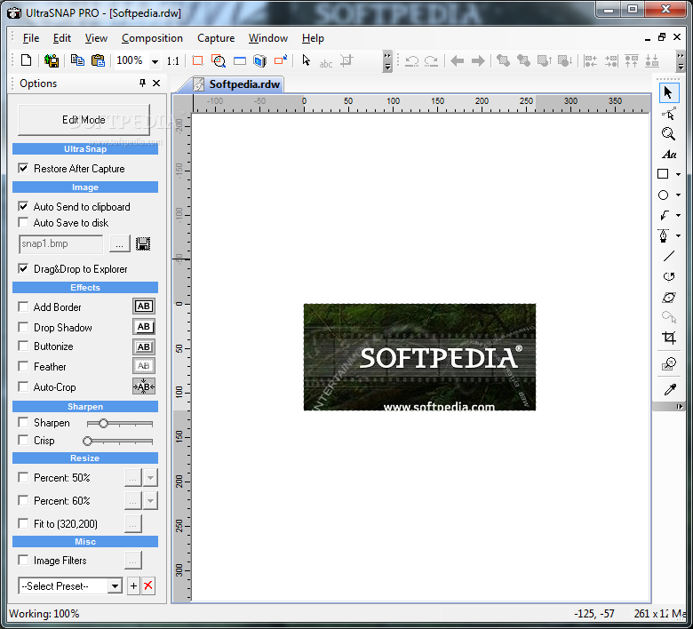Click the redo arrow in the toolbar
Image resolution: width=693 pixels, height=629 pixels.
(x=431, y=60)
